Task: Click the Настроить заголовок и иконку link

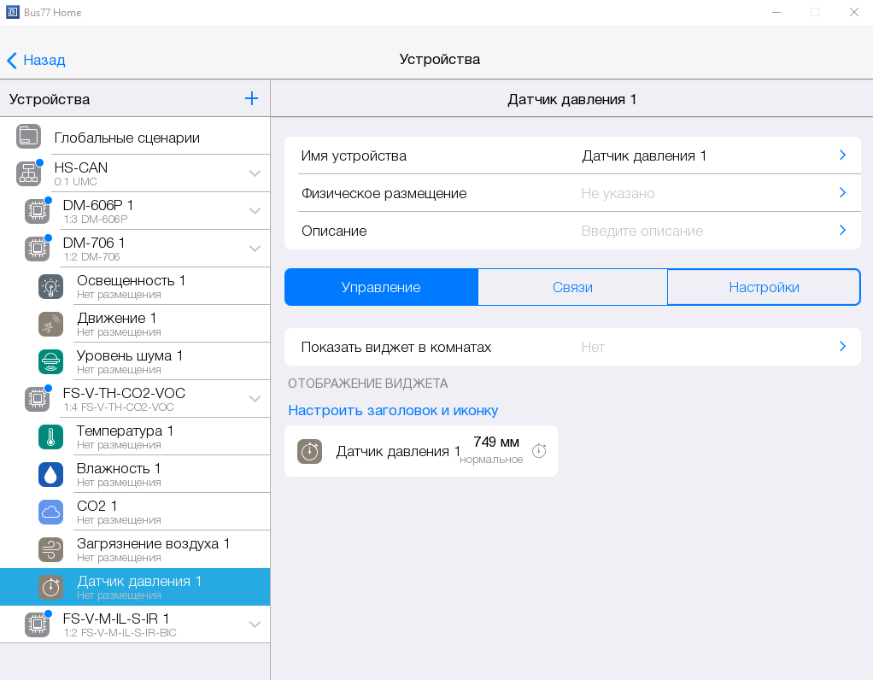Action: coord(393,410)
